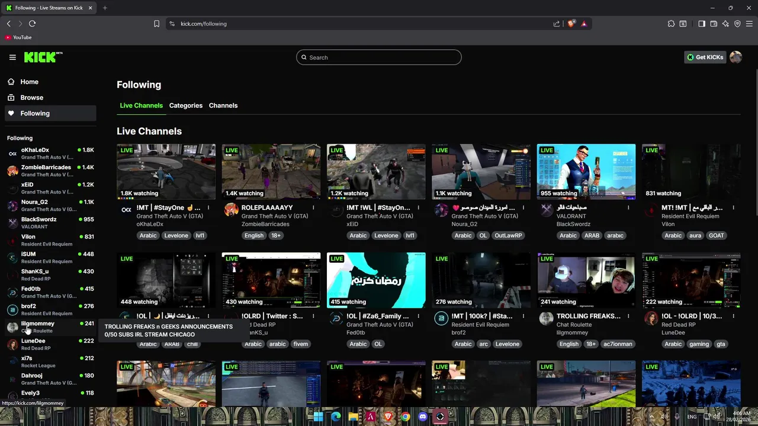Viewport: 758px width, 426px height.
Task: Open options menu for BlackSwordz stream card
Action: 628,208
